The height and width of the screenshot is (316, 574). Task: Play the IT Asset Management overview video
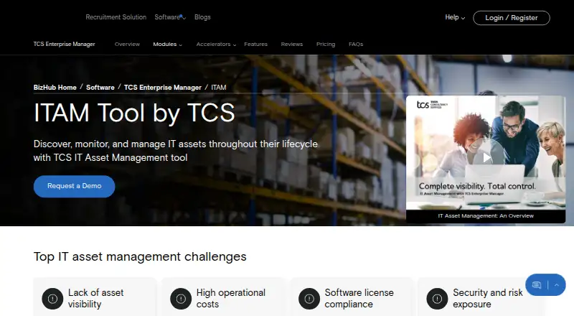[x=486, y=157]
